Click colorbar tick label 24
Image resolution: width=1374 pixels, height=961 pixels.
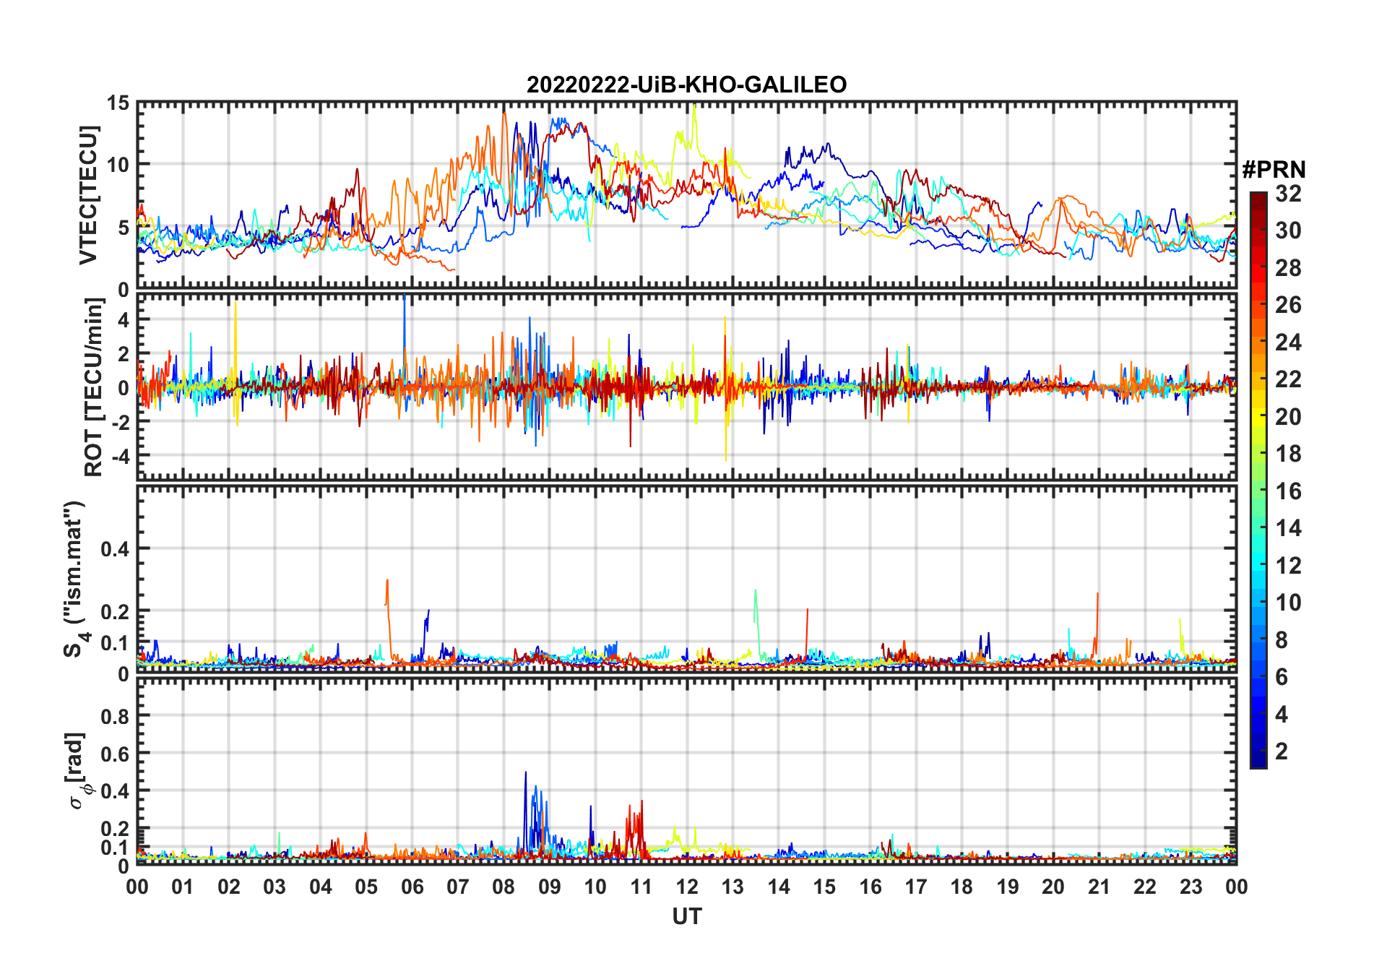tap(1288, 342)
